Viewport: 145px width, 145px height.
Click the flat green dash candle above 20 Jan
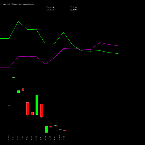pos(9,106)
